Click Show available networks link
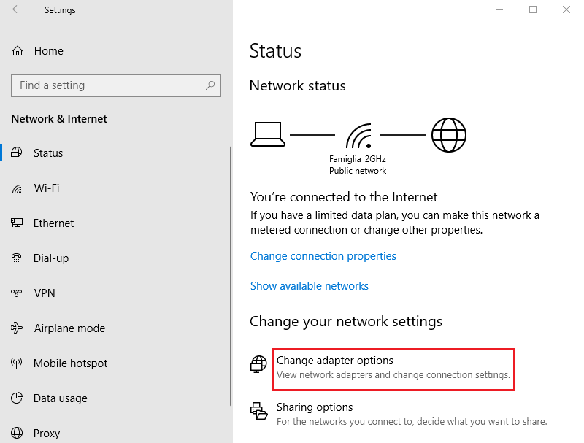584x443 pixels. 309,286
